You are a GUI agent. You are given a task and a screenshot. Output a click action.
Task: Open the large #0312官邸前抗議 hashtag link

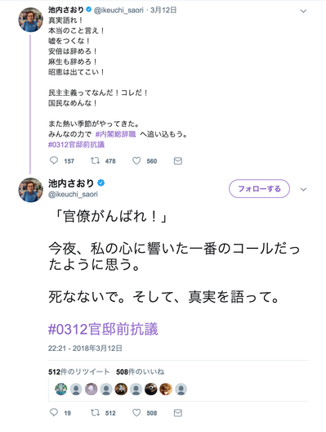pyautogui.click(x=103, y=329)
